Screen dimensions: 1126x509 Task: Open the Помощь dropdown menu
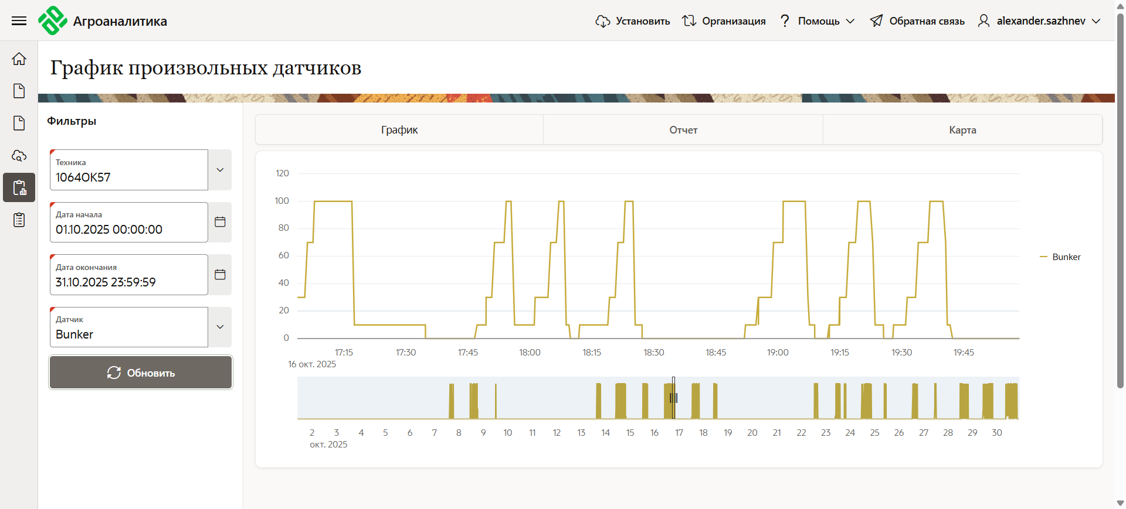tap(818, 21)
